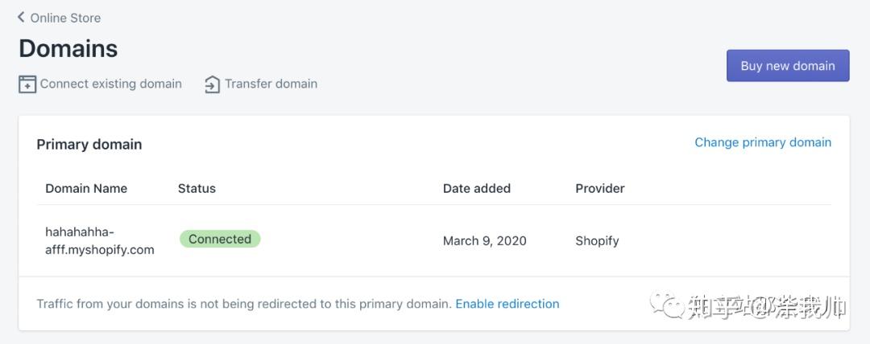Click Enable redirection link
The height and width of the screenshot is (344, 870).
pos(507,304)
